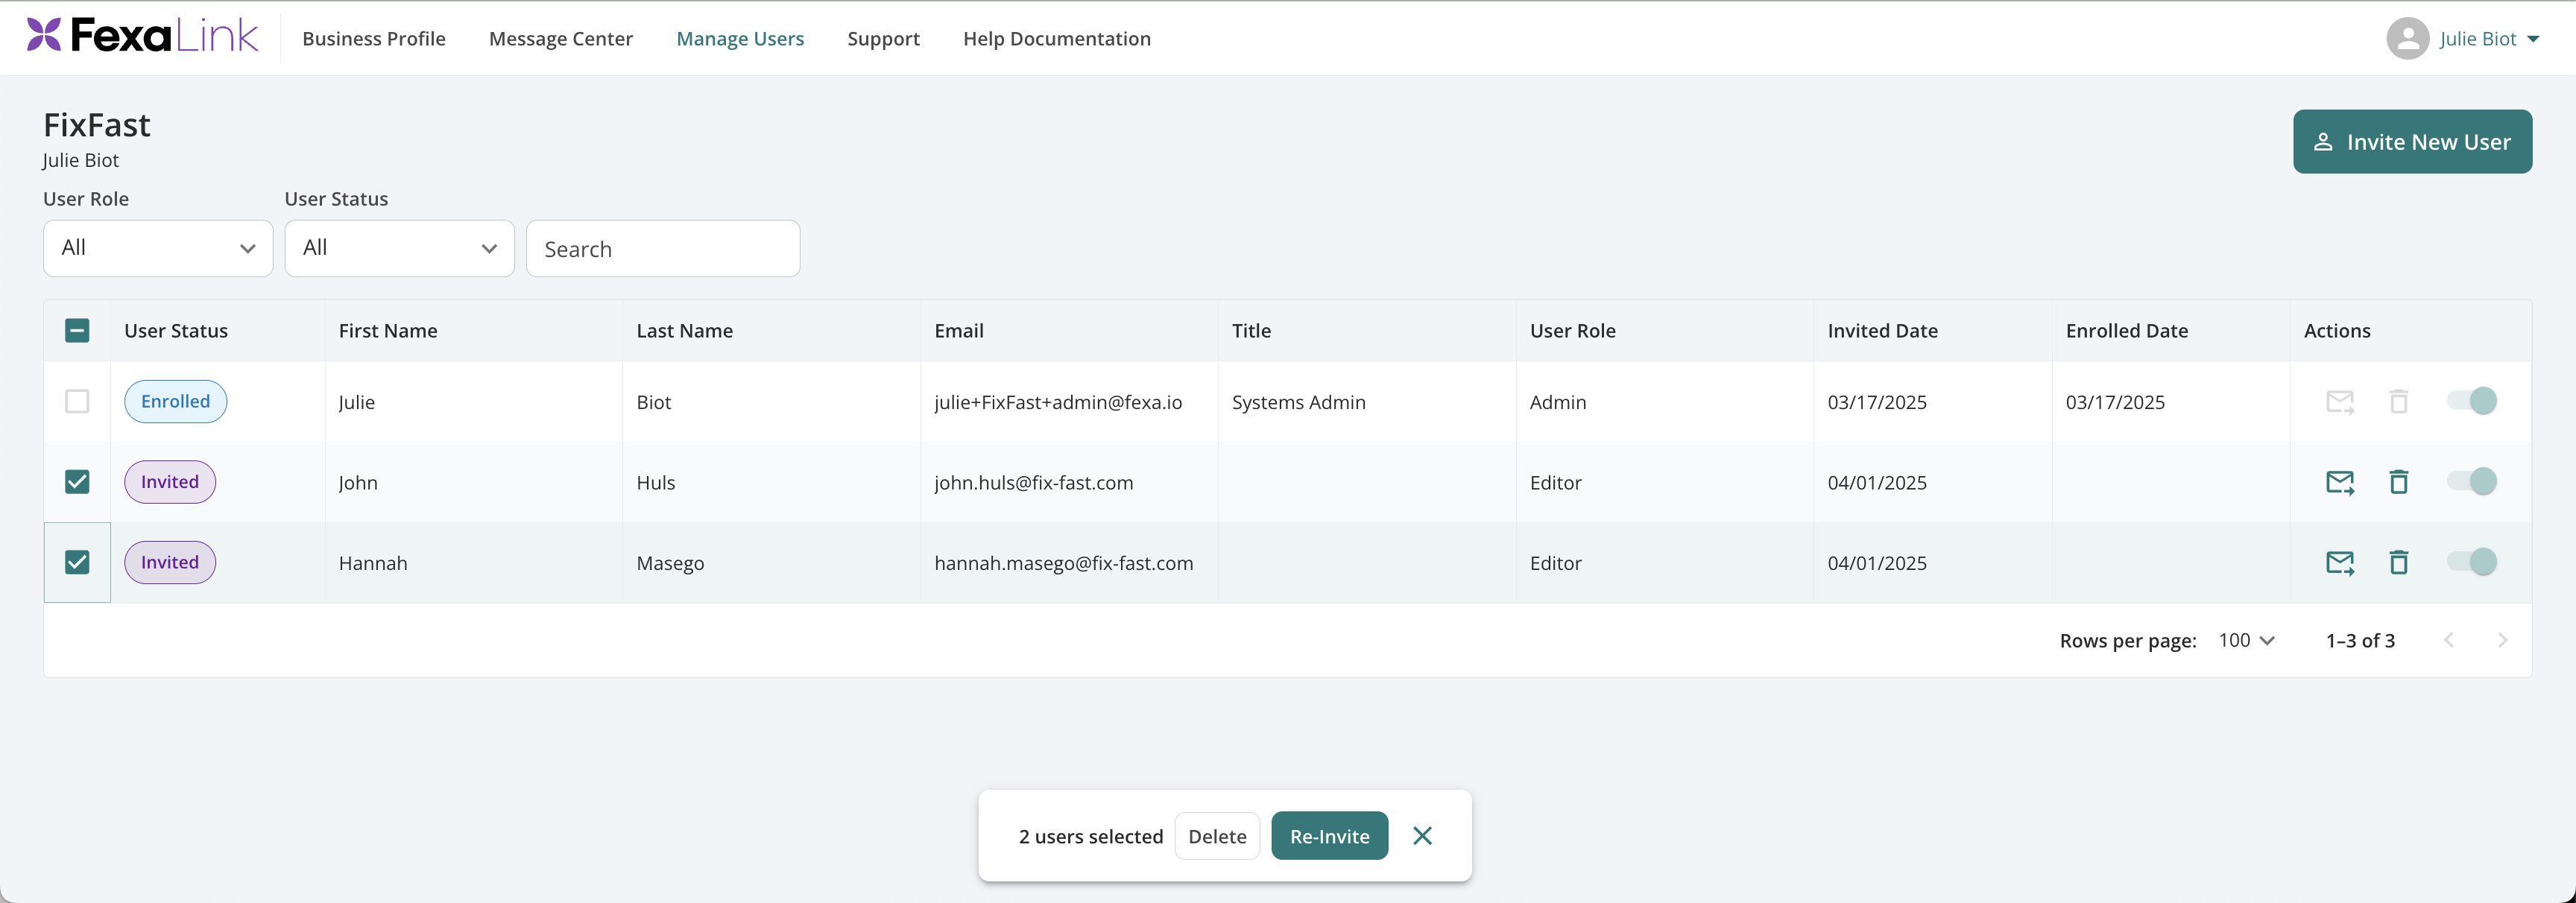Click trash icon in Hannah Masego row
This screenshot has width=2576, height=903.
(x=2398, y=562)
